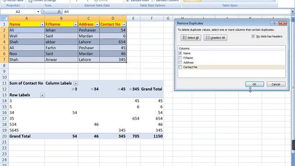Viewport: 295px width, 166px height.
Task: Click the help icon in dialog title bar
Action: (274, 23)
